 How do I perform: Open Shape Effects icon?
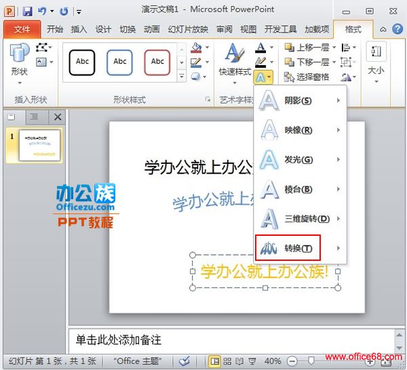[x=196, y=77]
